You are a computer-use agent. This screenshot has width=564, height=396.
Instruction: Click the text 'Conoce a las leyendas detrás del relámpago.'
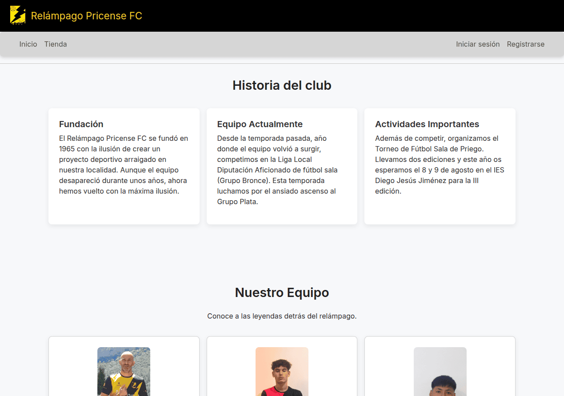282,316
